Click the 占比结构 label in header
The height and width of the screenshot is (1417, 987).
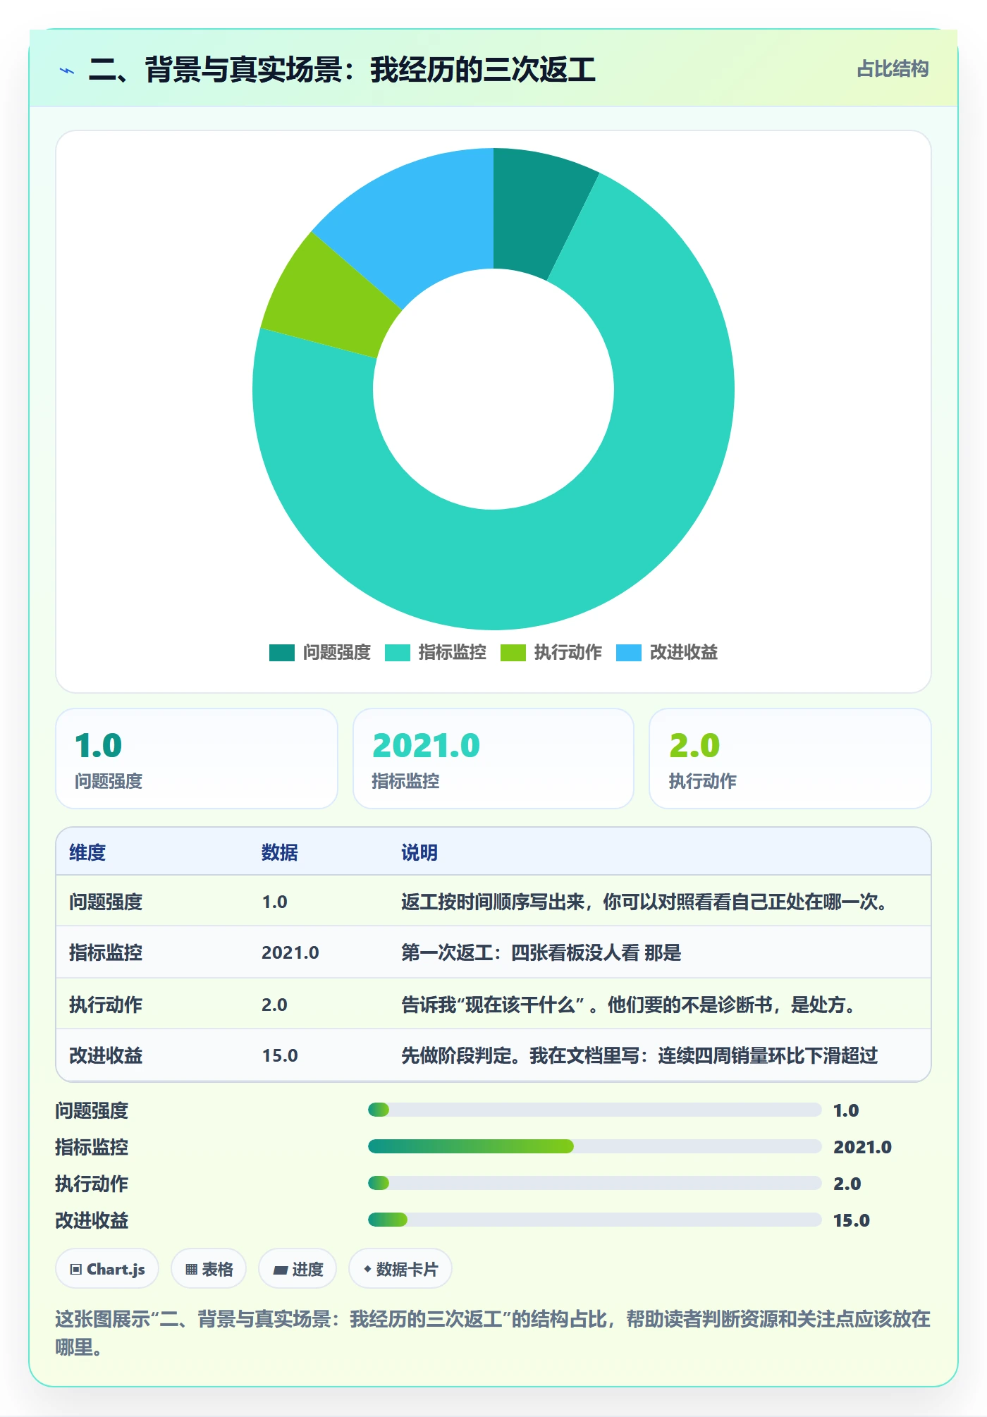893,69
